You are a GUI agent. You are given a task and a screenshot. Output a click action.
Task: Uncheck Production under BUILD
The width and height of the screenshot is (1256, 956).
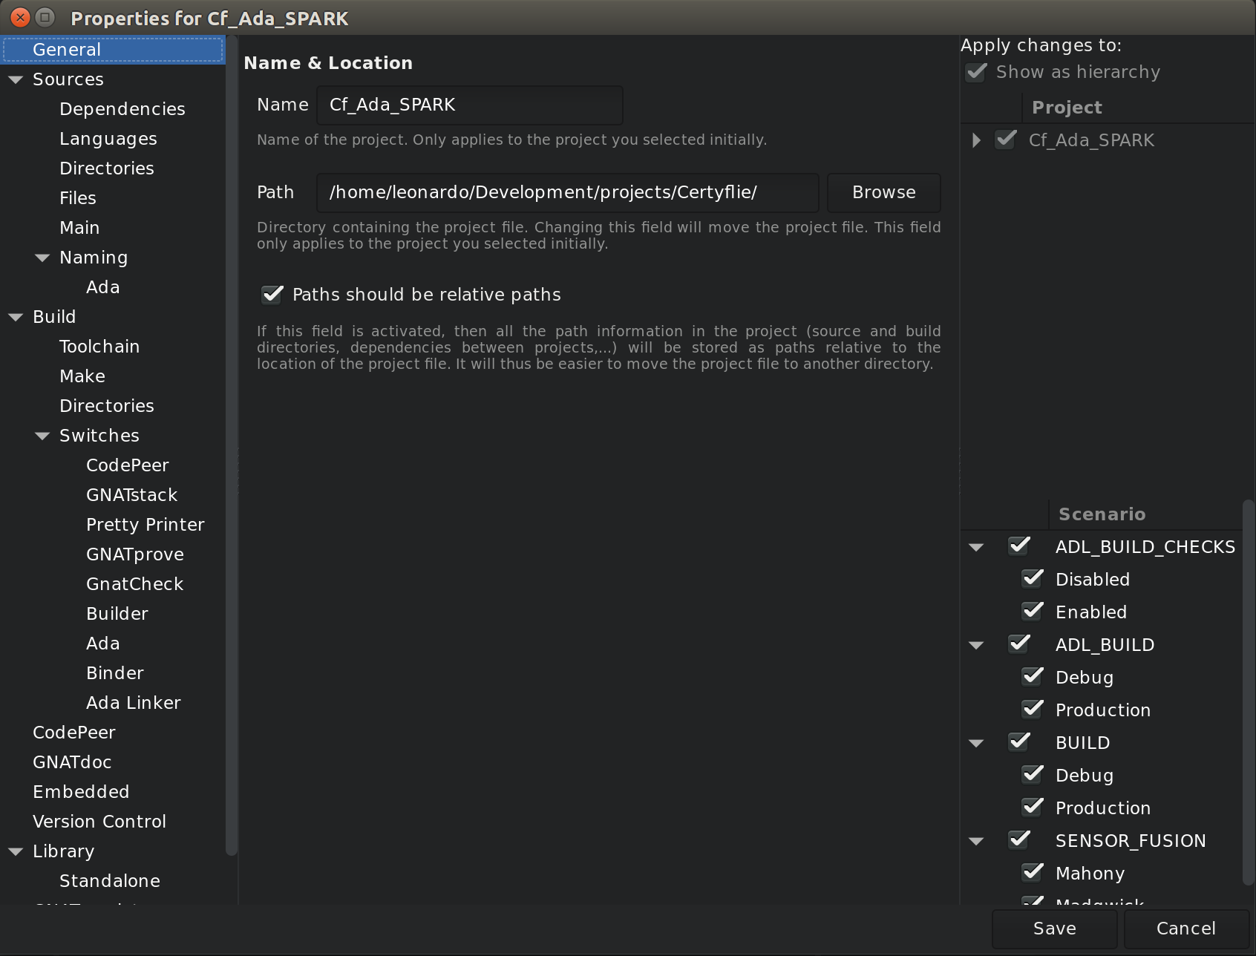tap(1033, 808)
